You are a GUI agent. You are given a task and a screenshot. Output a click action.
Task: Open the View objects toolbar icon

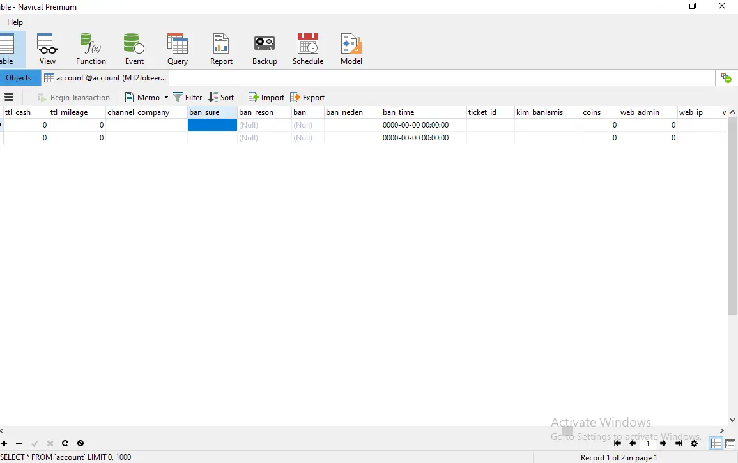pyautogui.click(x=47, y=49)
